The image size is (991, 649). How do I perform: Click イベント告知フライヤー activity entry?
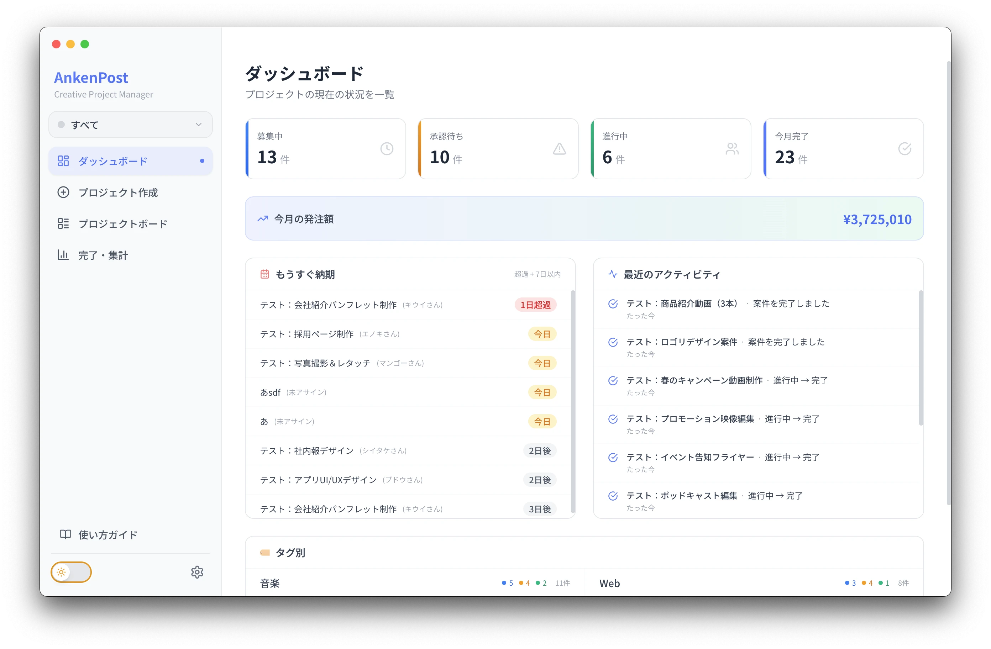pos(756,463)
